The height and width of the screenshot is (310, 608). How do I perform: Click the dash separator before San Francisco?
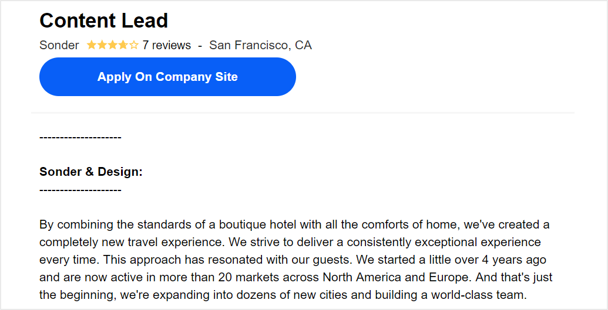pyautogui.click(x=200, y=46)
